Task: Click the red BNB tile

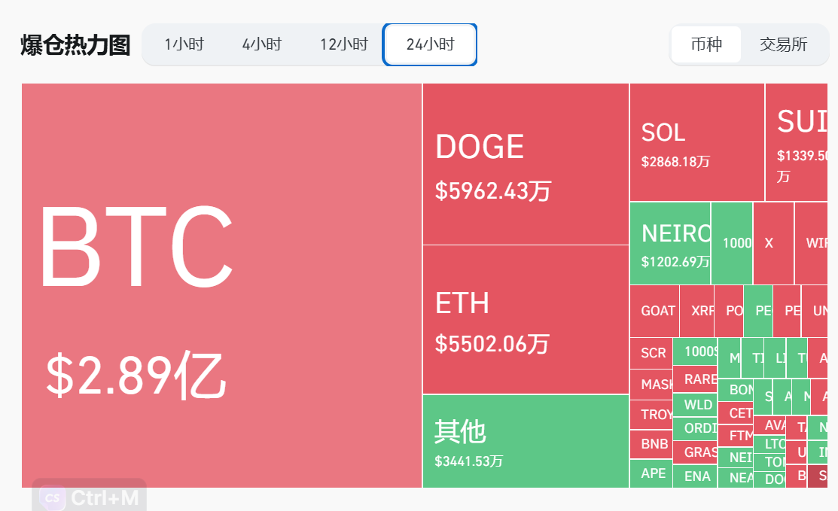Action: pyautogui.click(x=651, y=444)
